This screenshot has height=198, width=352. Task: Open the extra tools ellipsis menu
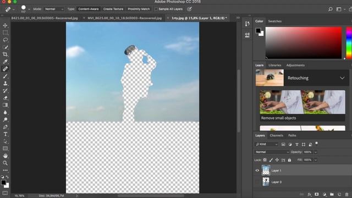5,170
